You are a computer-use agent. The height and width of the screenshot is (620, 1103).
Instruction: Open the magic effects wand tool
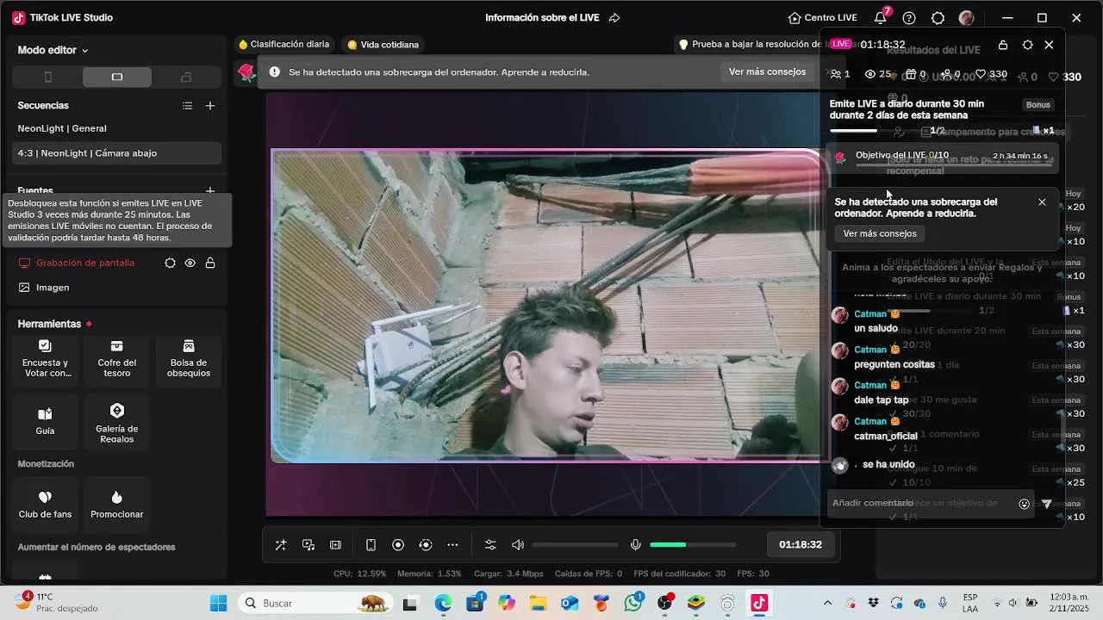(281, 545)
